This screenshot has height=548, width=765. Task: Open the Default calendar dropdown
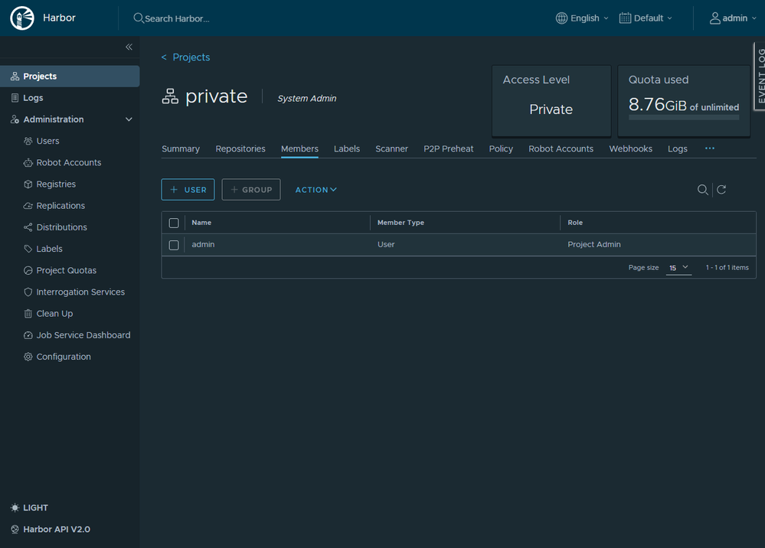click(x=646, y=18)
